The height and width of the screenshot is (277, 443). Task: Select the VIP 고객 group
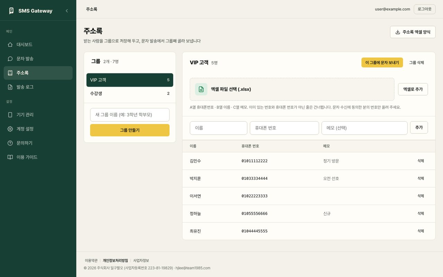pyautogui.click(x=130, y=80)
